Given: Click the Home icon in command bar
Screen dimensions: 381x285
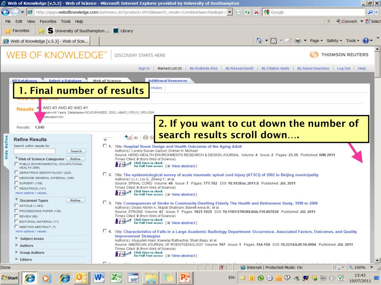Looking at the screenshot, I should click(x=259, y=41).
